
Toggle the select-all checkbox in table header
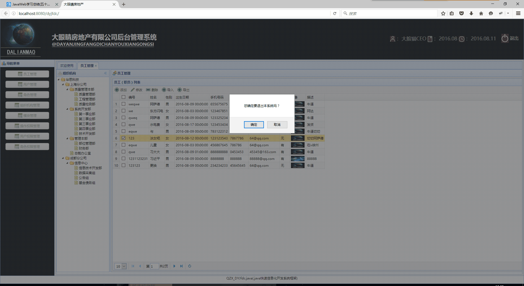point(124,97)
